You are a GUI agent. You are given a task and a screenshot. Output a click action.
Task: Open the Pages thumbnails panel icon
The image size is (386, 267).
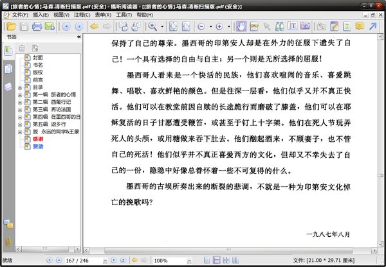pos(8,69)
